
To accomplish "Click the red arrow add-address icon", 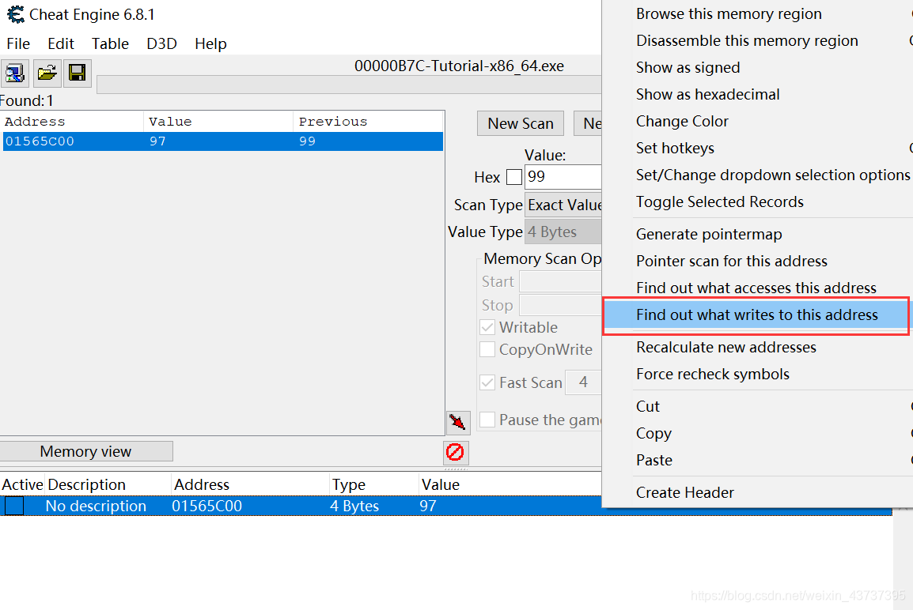I will point(458,422).
